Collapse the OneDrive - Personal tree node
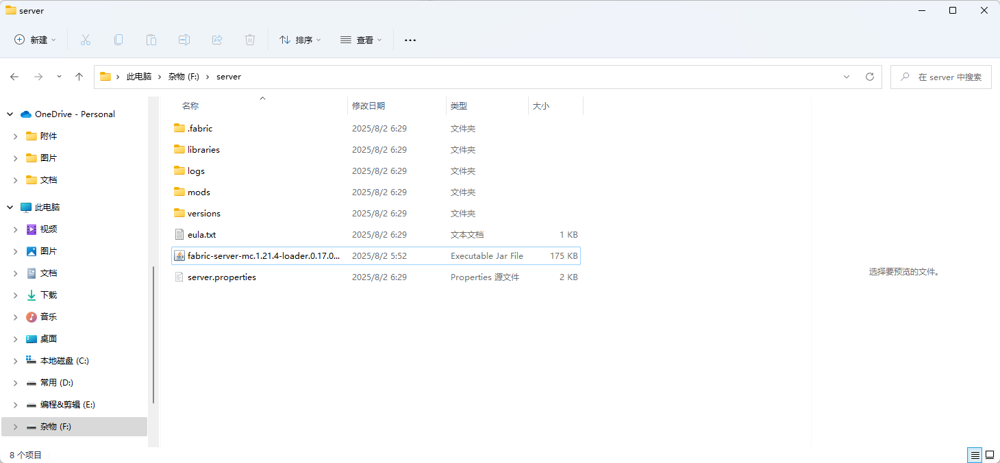Screen dimensions: 1000x463 (x=10, y=114)
